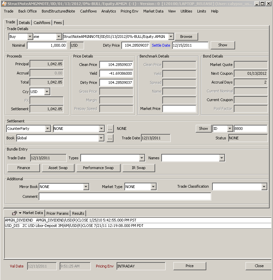This screenshot has height=280, width=273.
Task: Click the Market Price input field
Action: [179, 109]
